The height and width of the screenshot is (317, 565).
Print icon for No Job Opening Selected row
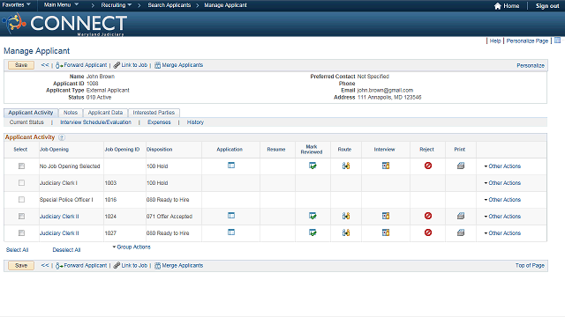(461, 166)
